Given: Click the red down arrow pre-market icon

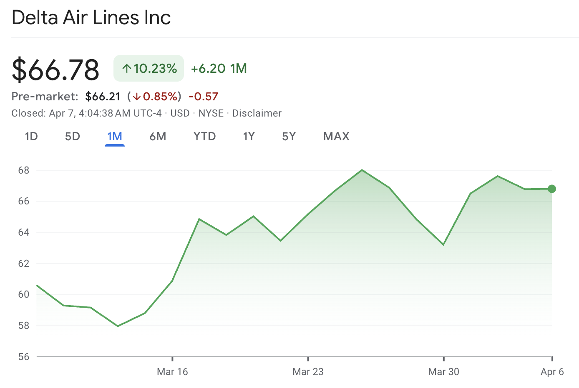Looking at the screenshot, I should point(137,97).
